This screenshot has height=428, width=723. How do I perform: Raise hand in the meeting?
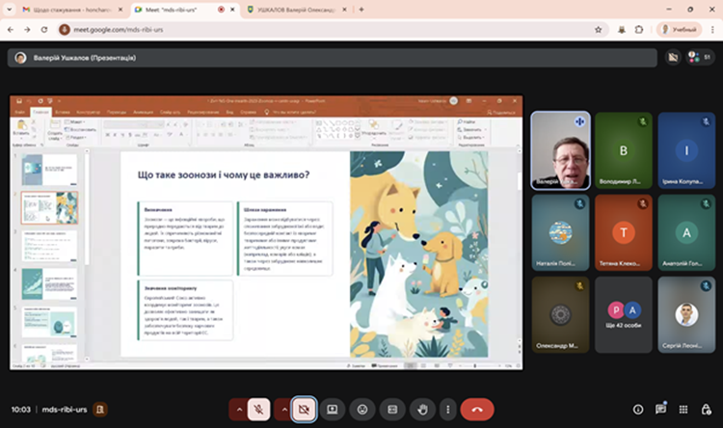[420, 409]
